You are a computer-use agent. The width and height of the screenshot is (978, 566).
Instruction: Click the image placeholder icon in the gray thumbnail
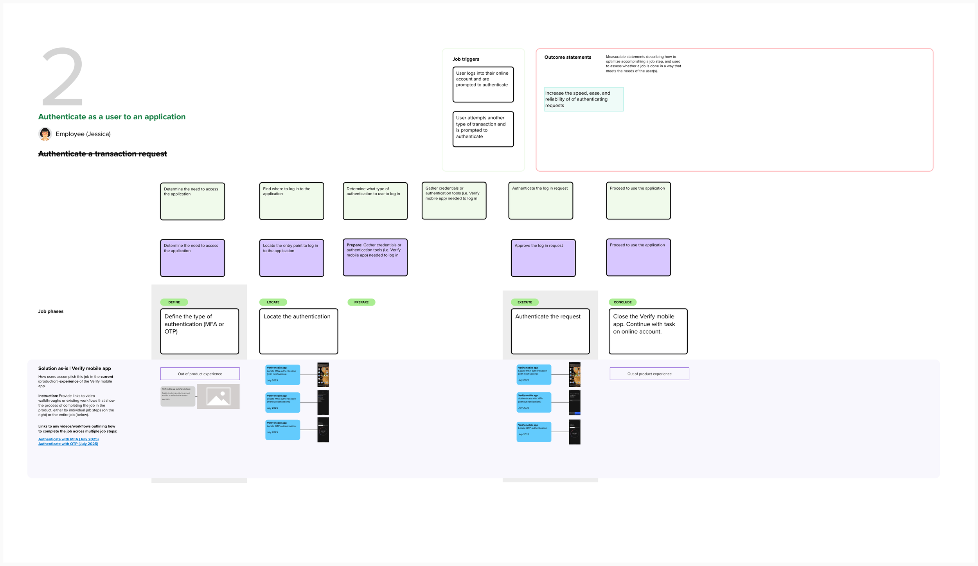pos(218,396)
